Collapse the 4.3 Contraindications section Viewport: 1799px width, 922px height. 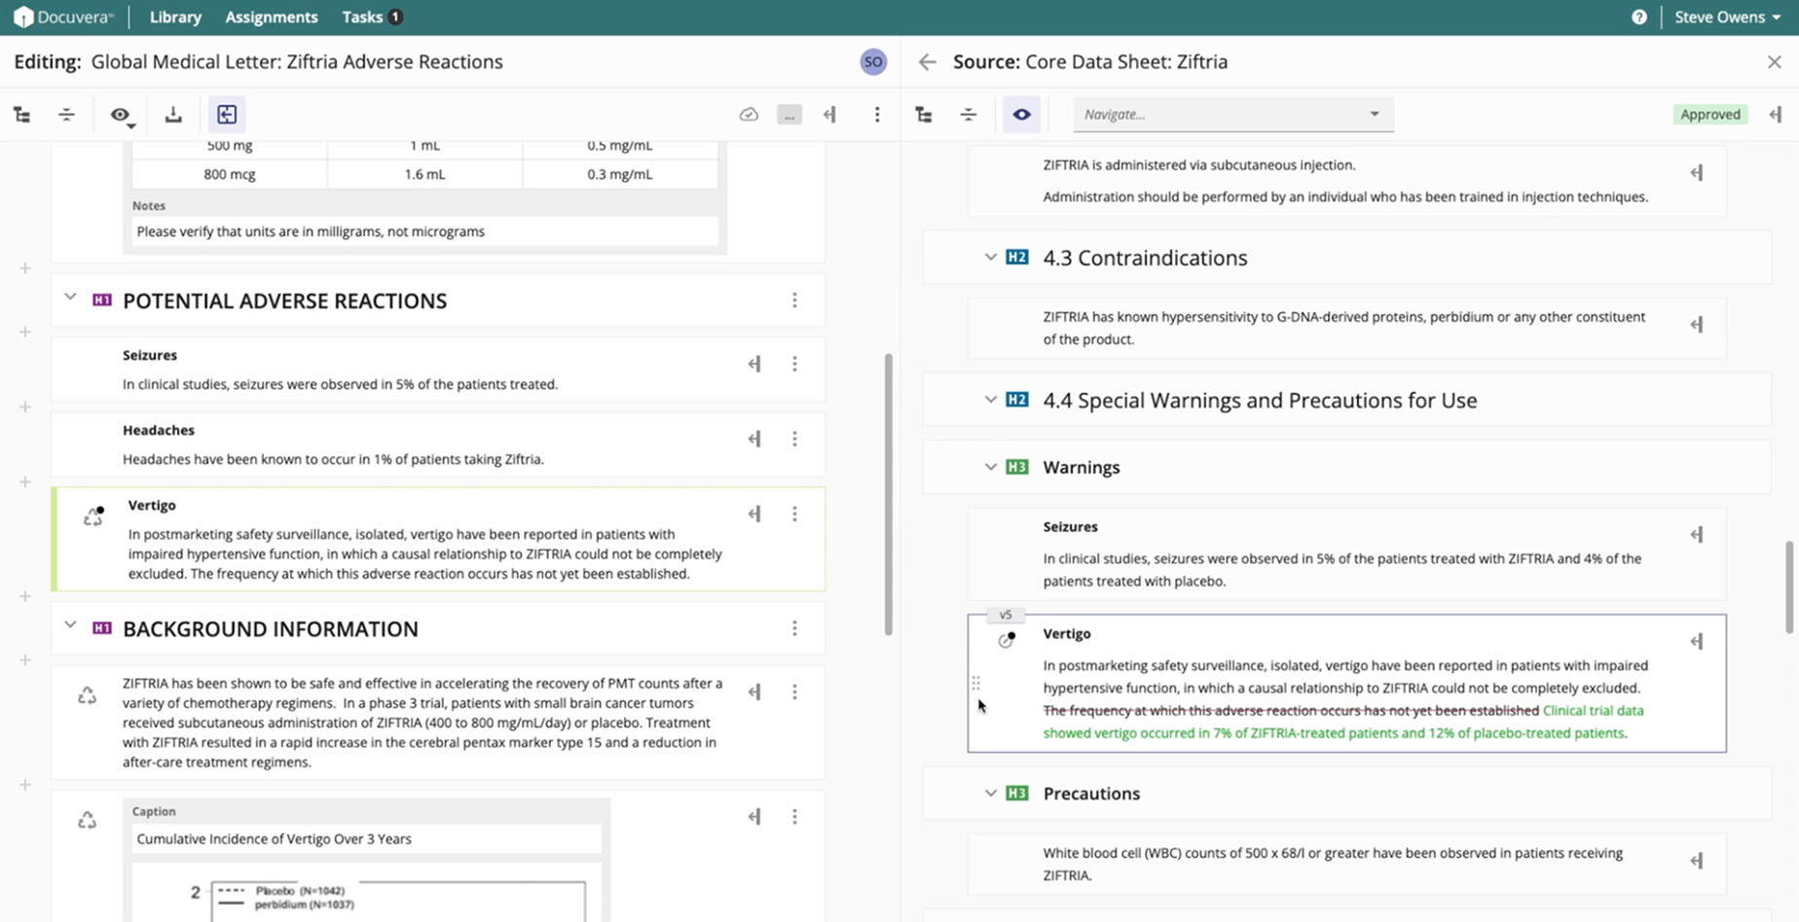tap(990, 257)
